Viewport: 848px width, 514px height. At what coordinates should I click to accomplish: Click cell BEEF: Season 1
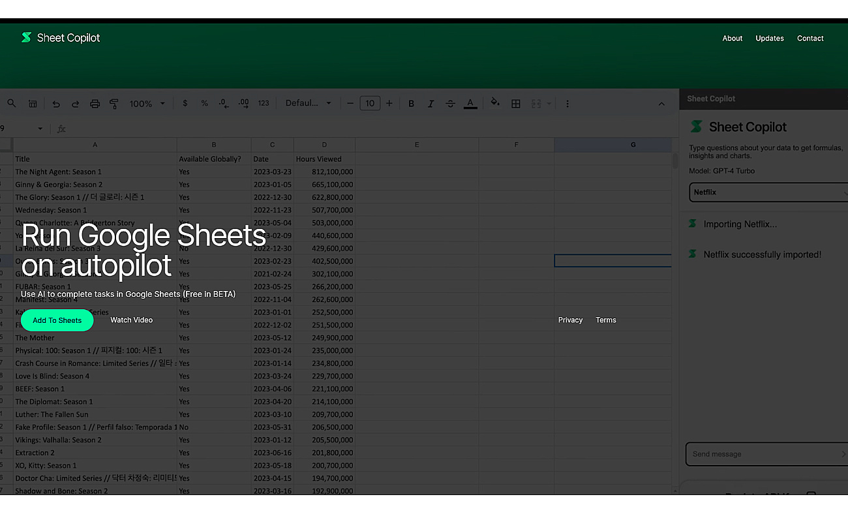95,389
